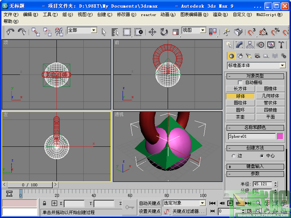
Task: Open the Utilities hammer panel tab
Action: pos(281,45)
